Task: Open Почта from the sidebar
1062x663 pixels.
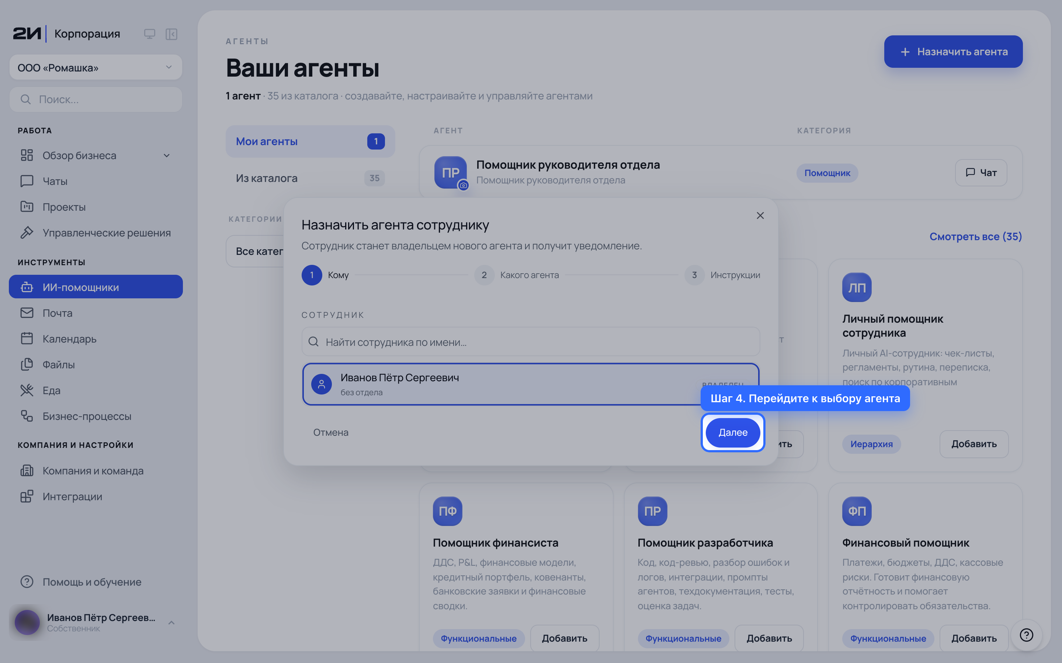Action: [x=96, y=313]
